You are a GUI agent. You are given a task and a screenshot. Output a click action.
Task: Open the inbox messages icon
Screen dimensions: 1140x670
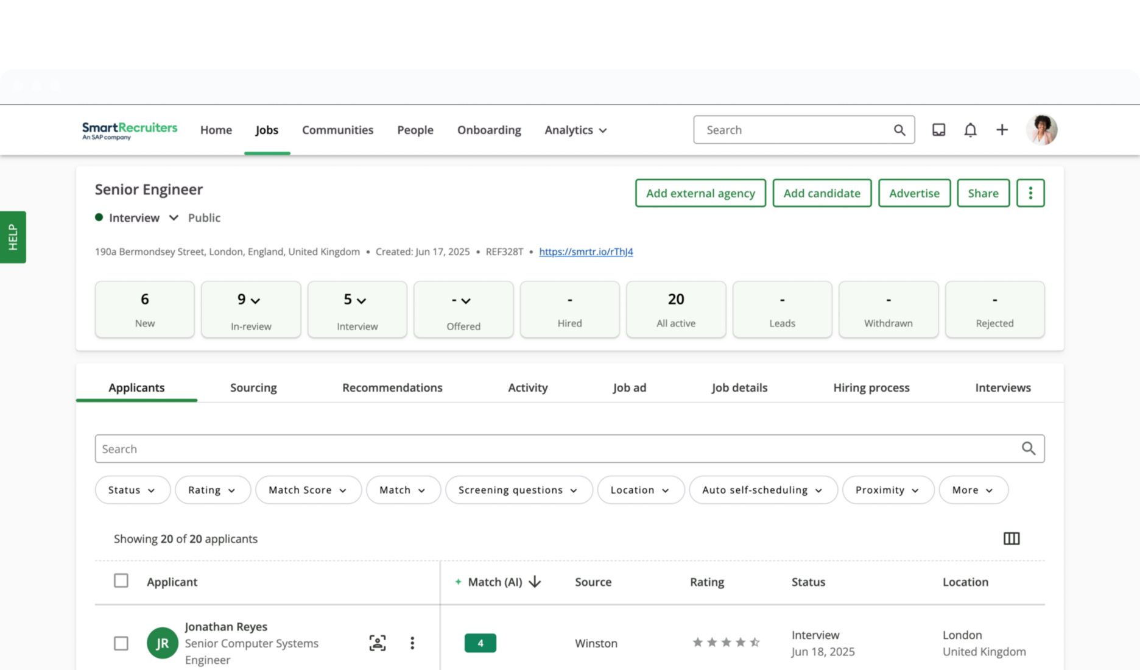point(938,130)
